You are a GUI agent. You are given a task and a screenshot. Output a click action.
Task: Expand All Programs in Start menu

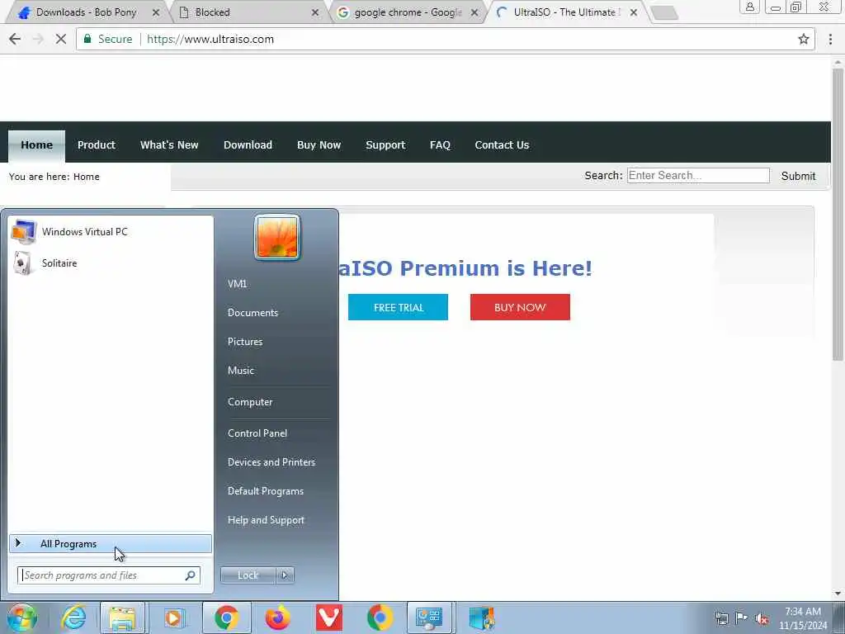point(111,544)
